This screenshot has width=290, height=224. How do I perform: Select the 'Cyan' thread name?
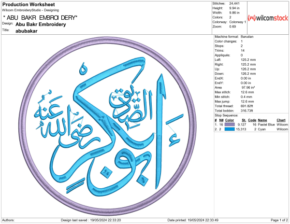tap(261, 129)
